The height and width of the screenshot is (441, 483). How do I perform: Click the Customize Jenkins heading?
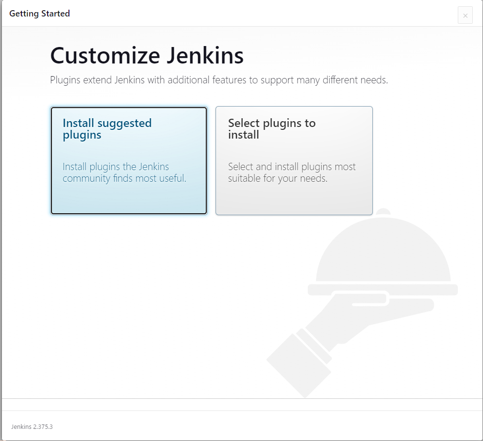pyautogui.click(x=147, y=55)
